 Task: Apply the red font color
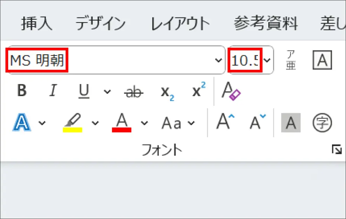[122, 123]
